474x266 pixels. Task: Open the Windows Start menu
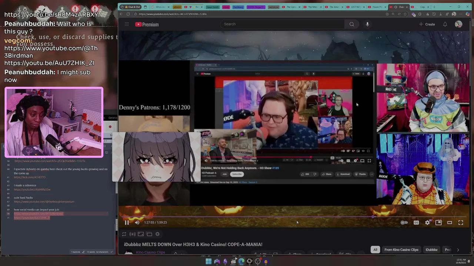[x=208, y=262]
